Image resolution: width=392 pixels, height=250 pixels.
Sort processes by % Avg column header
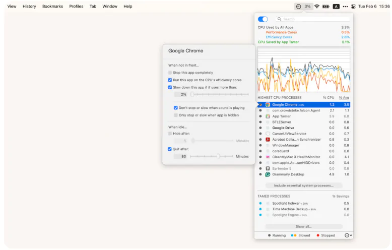[x=344, y=97]
